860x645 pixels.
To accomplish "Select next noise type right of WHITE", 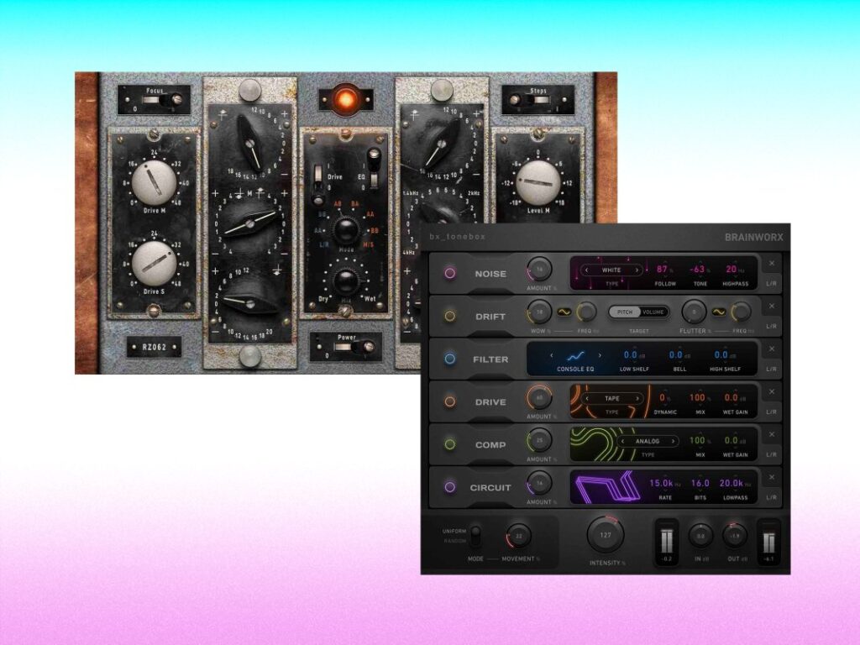I will [x=637, y=270].
